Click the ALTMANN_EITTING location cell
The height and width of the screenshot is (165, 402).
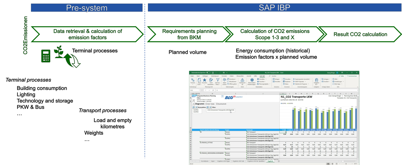pos(206,142)
